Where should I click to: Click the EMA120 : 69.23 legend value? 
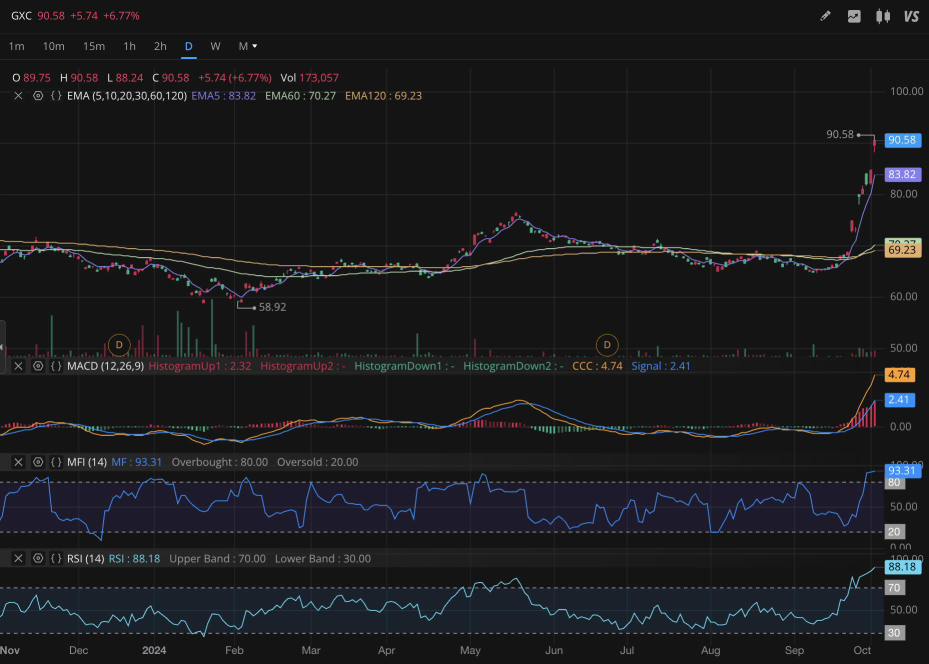tap(383, 95)
